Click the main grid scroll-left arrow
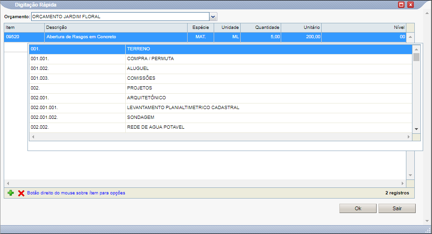The height and width of the screenshot is (234, 432). [8, 183]
